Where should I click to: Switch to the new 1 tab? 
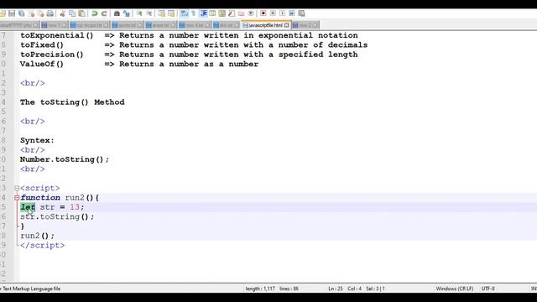[54, 25]
